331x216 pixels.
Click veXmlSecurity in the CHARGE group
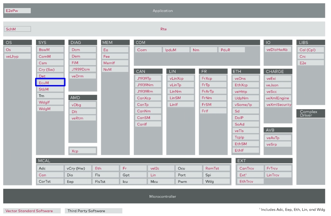coord(278,105)
